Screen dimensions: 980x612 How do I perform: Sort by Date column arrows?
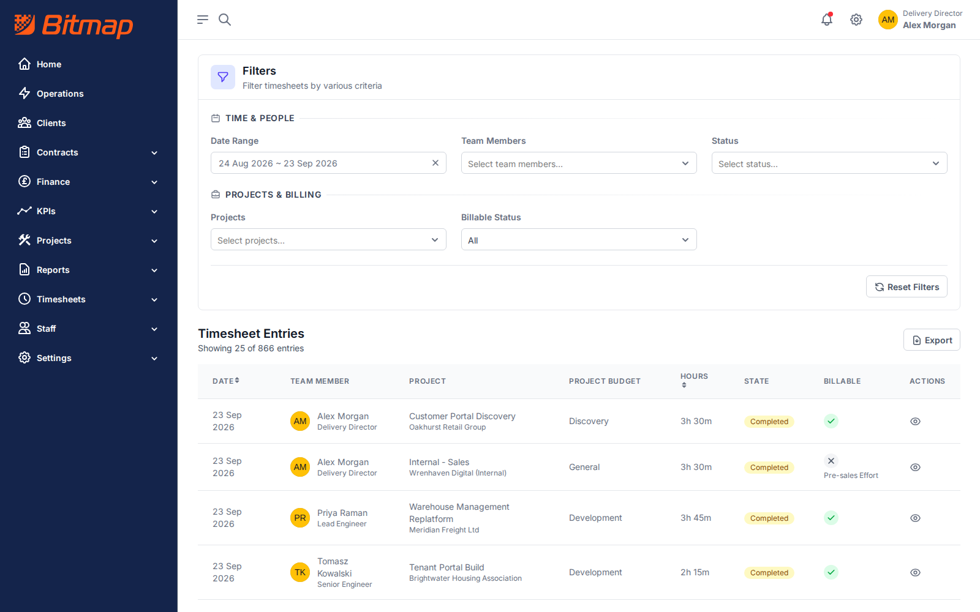pos(237,381)
